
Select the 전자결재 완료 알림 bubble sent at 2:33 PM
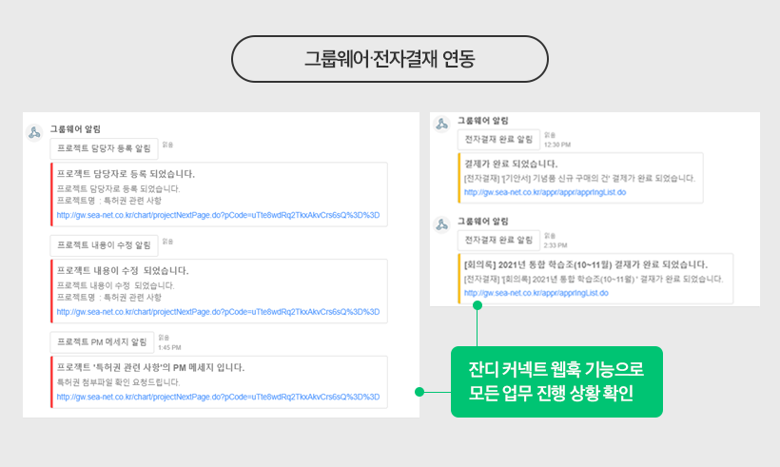[x=498, y=239]
